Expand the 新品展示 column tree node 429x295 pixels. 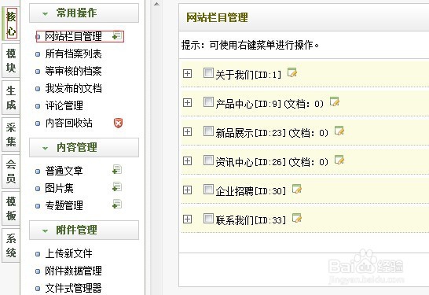(187, 131)
